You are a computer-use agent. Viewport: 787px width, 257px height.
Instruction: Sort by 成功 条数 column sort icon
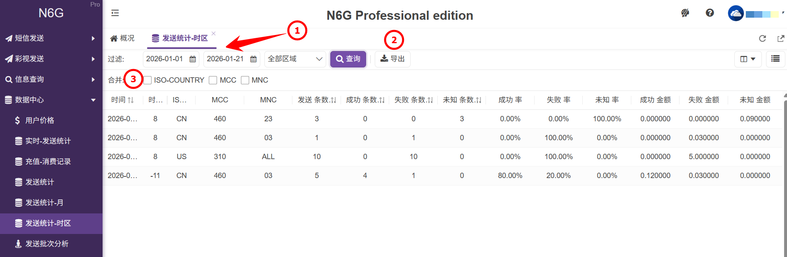click(x=382, y=100)
